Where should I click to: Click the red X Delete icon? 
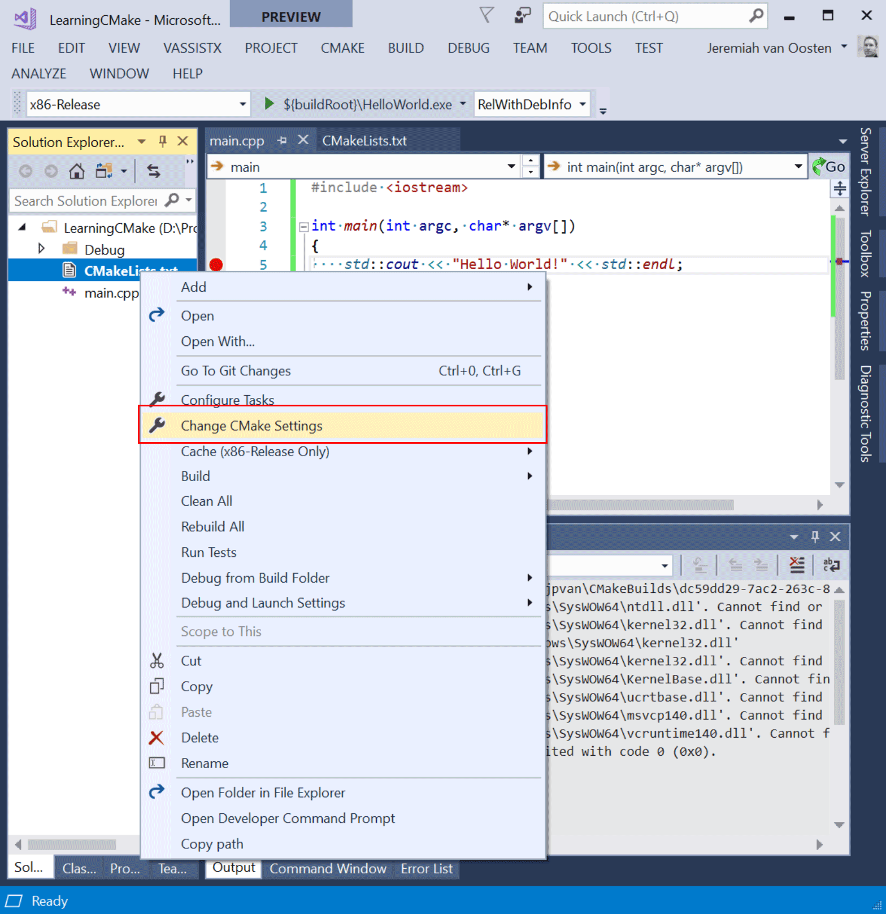157,738
